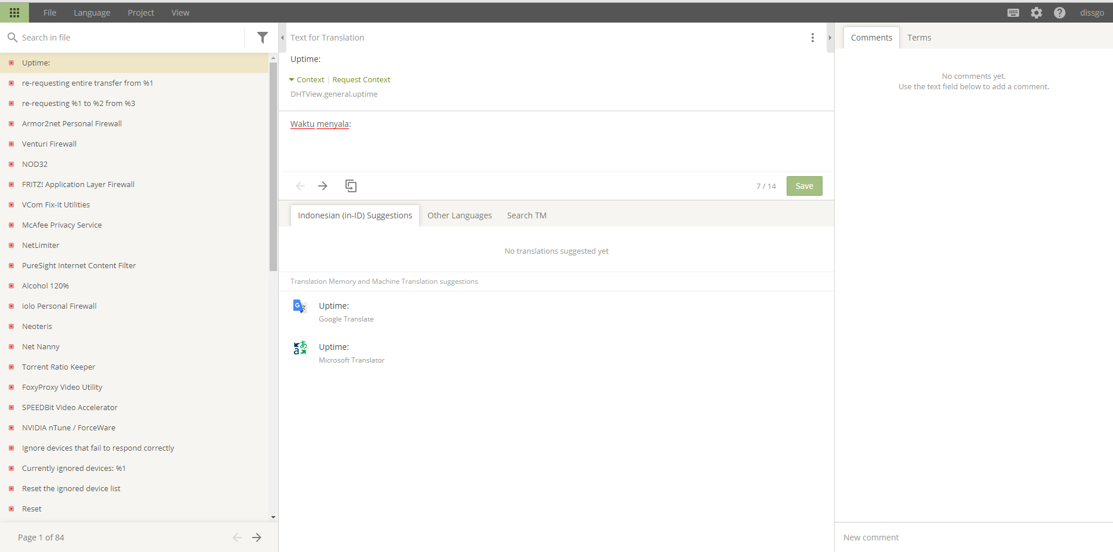Open the string filter funnel icon
Screen dimensions: 1113x552
263,38
